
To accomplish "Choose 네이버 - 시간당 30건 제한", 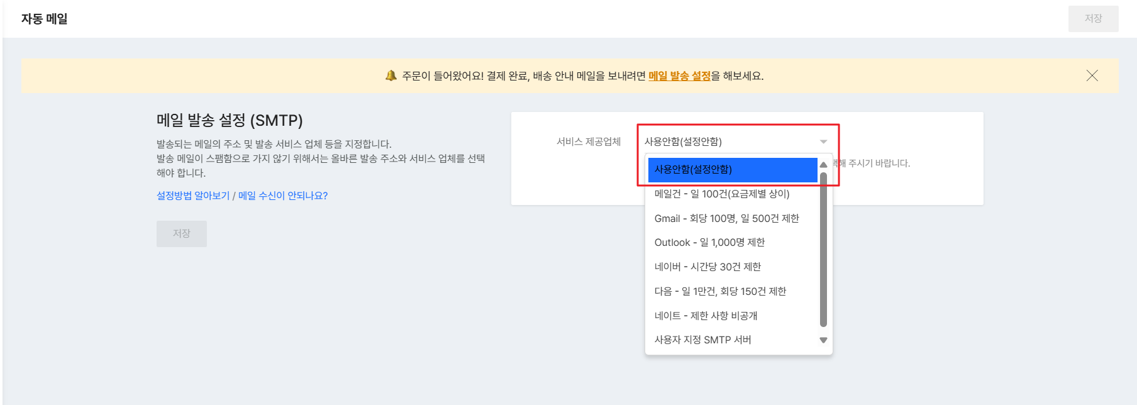I will pos(707,267).
